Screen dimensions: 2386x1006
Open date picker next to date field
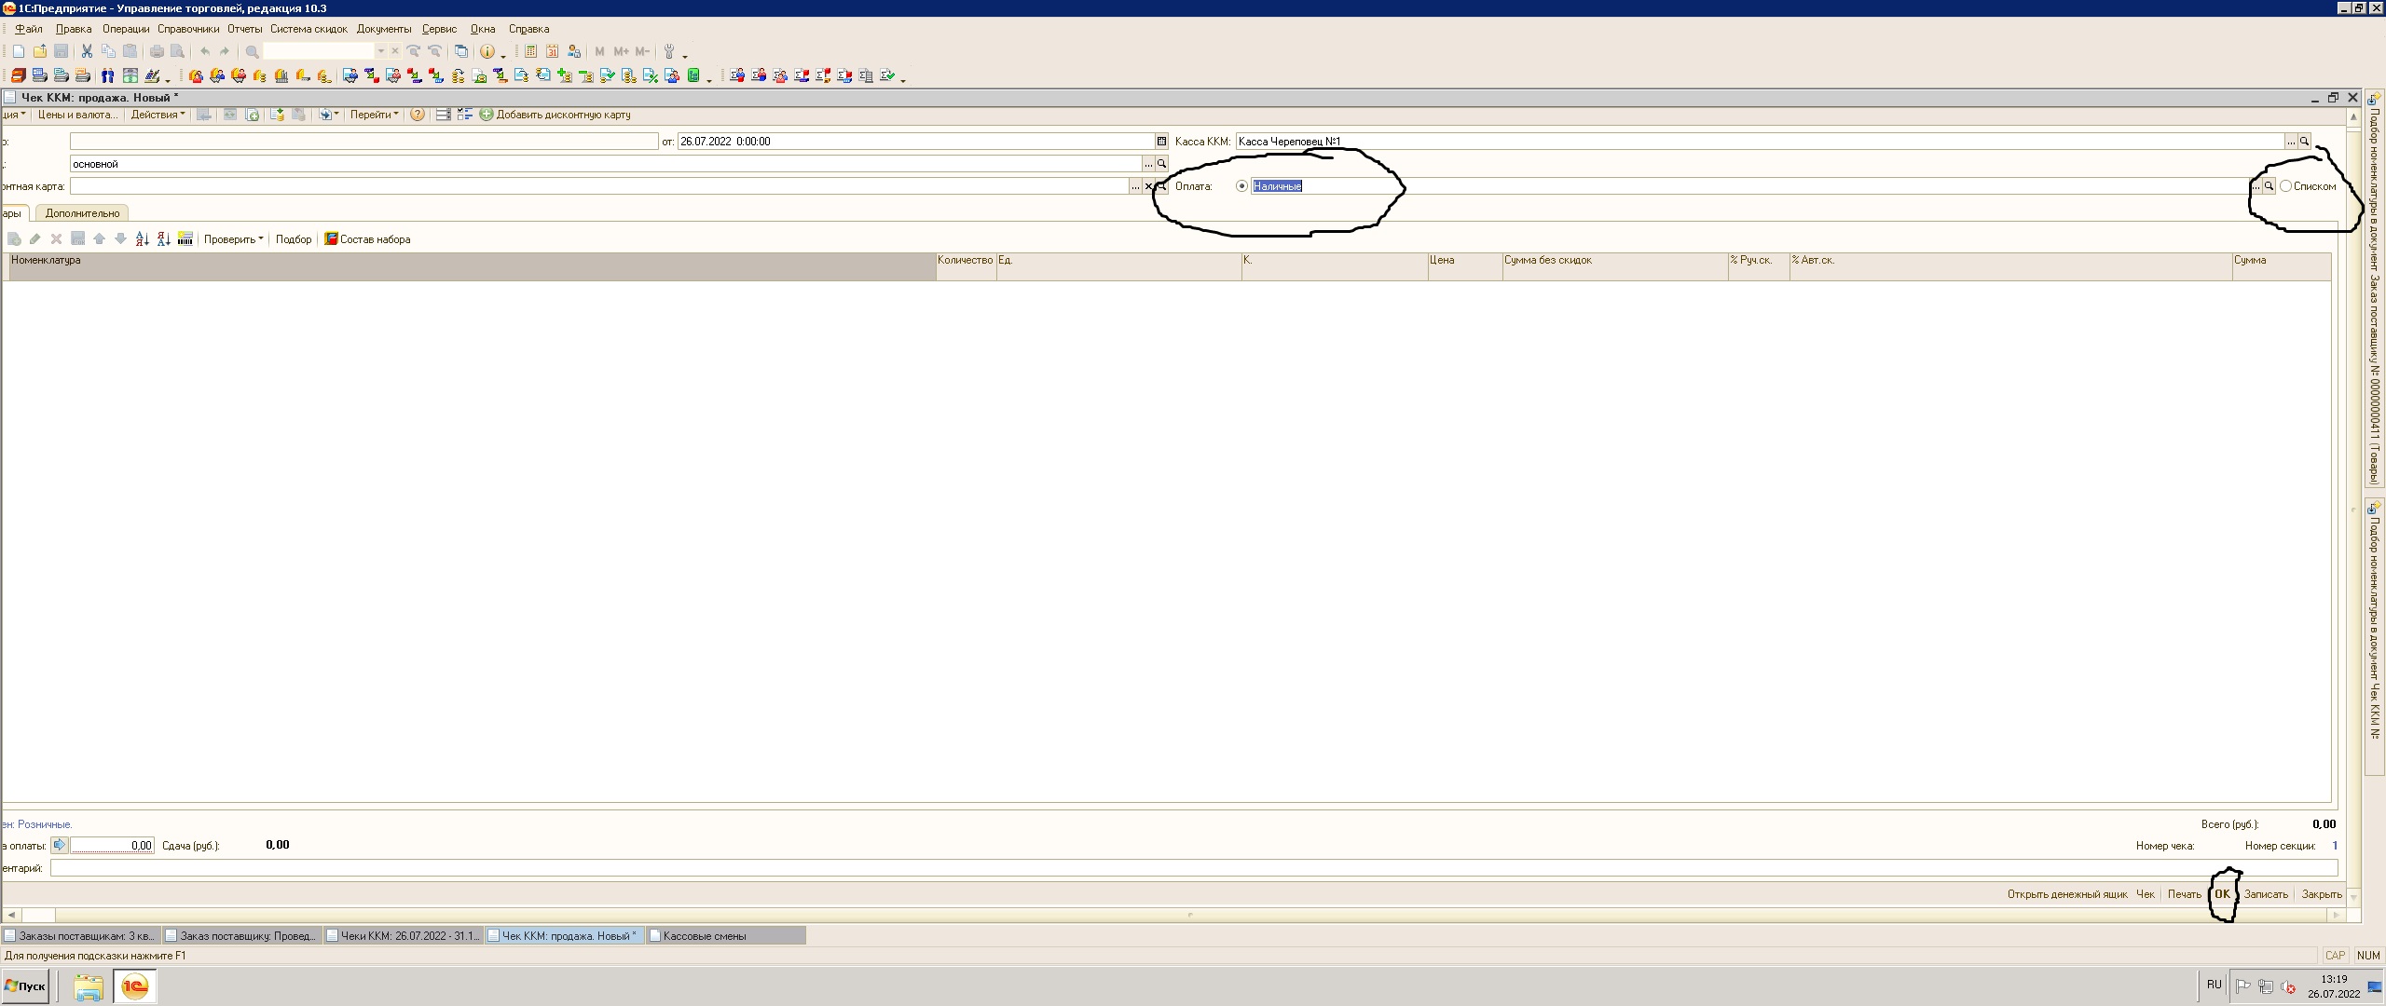1161,142
